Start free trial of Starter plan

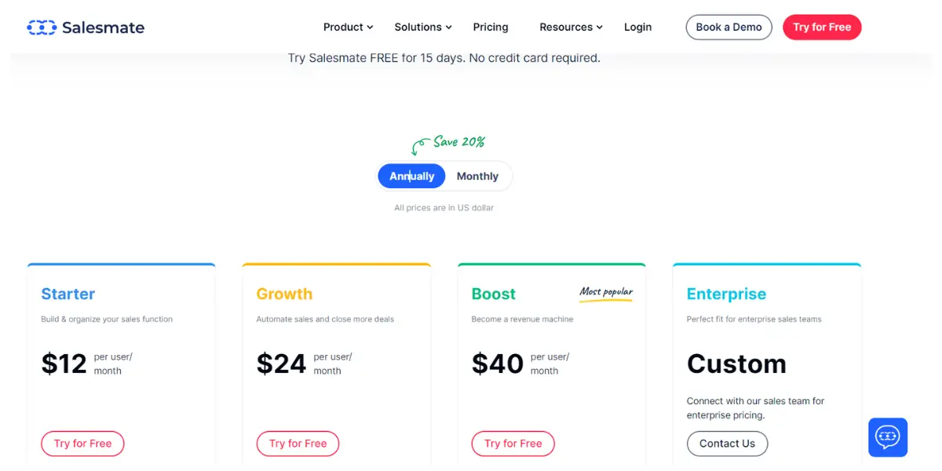(82, 444)
